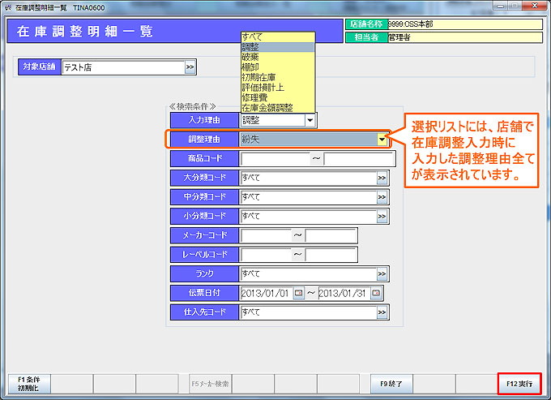Click the F1 条件初期化 button

[x=29, y=384]
